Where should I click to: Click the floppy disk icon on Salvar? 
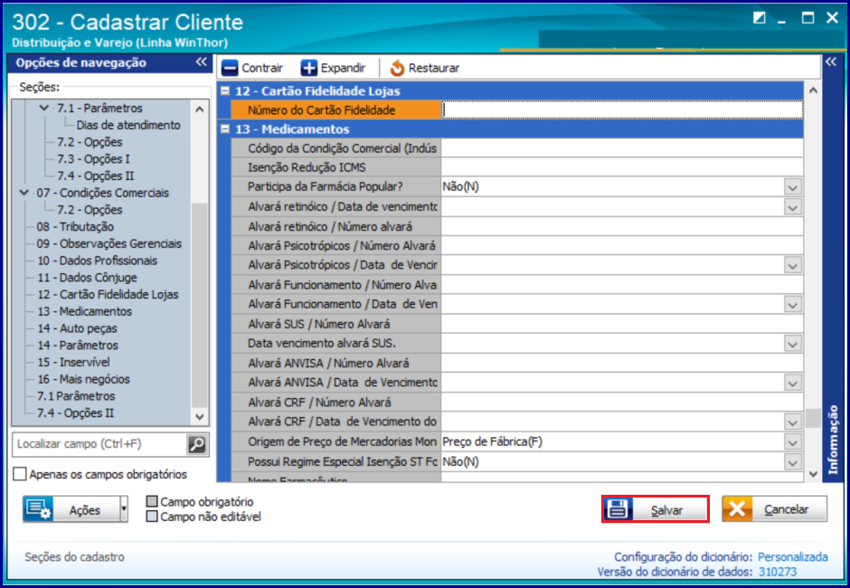[x=618, y=509]
